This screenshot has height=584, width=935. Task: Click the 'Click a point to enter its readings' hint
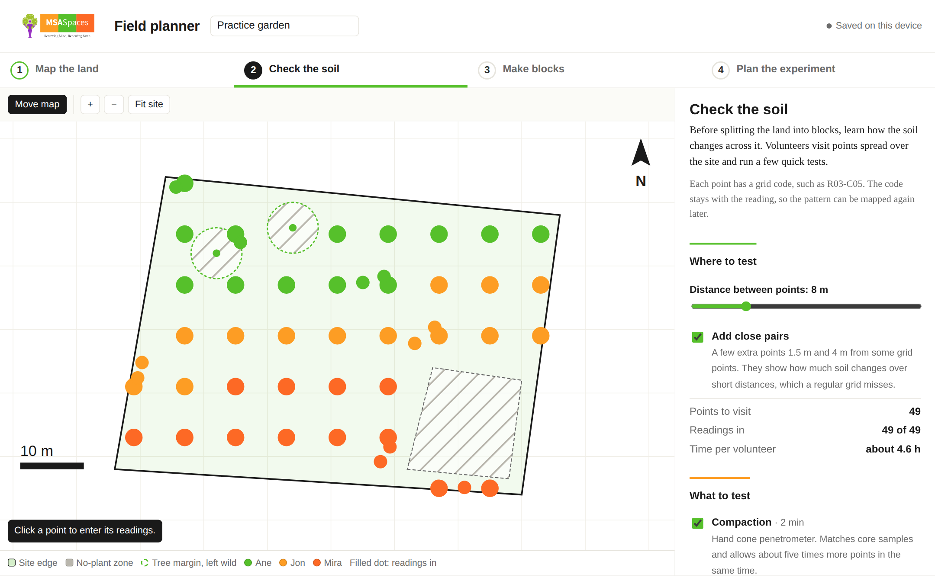pos(85,531)
